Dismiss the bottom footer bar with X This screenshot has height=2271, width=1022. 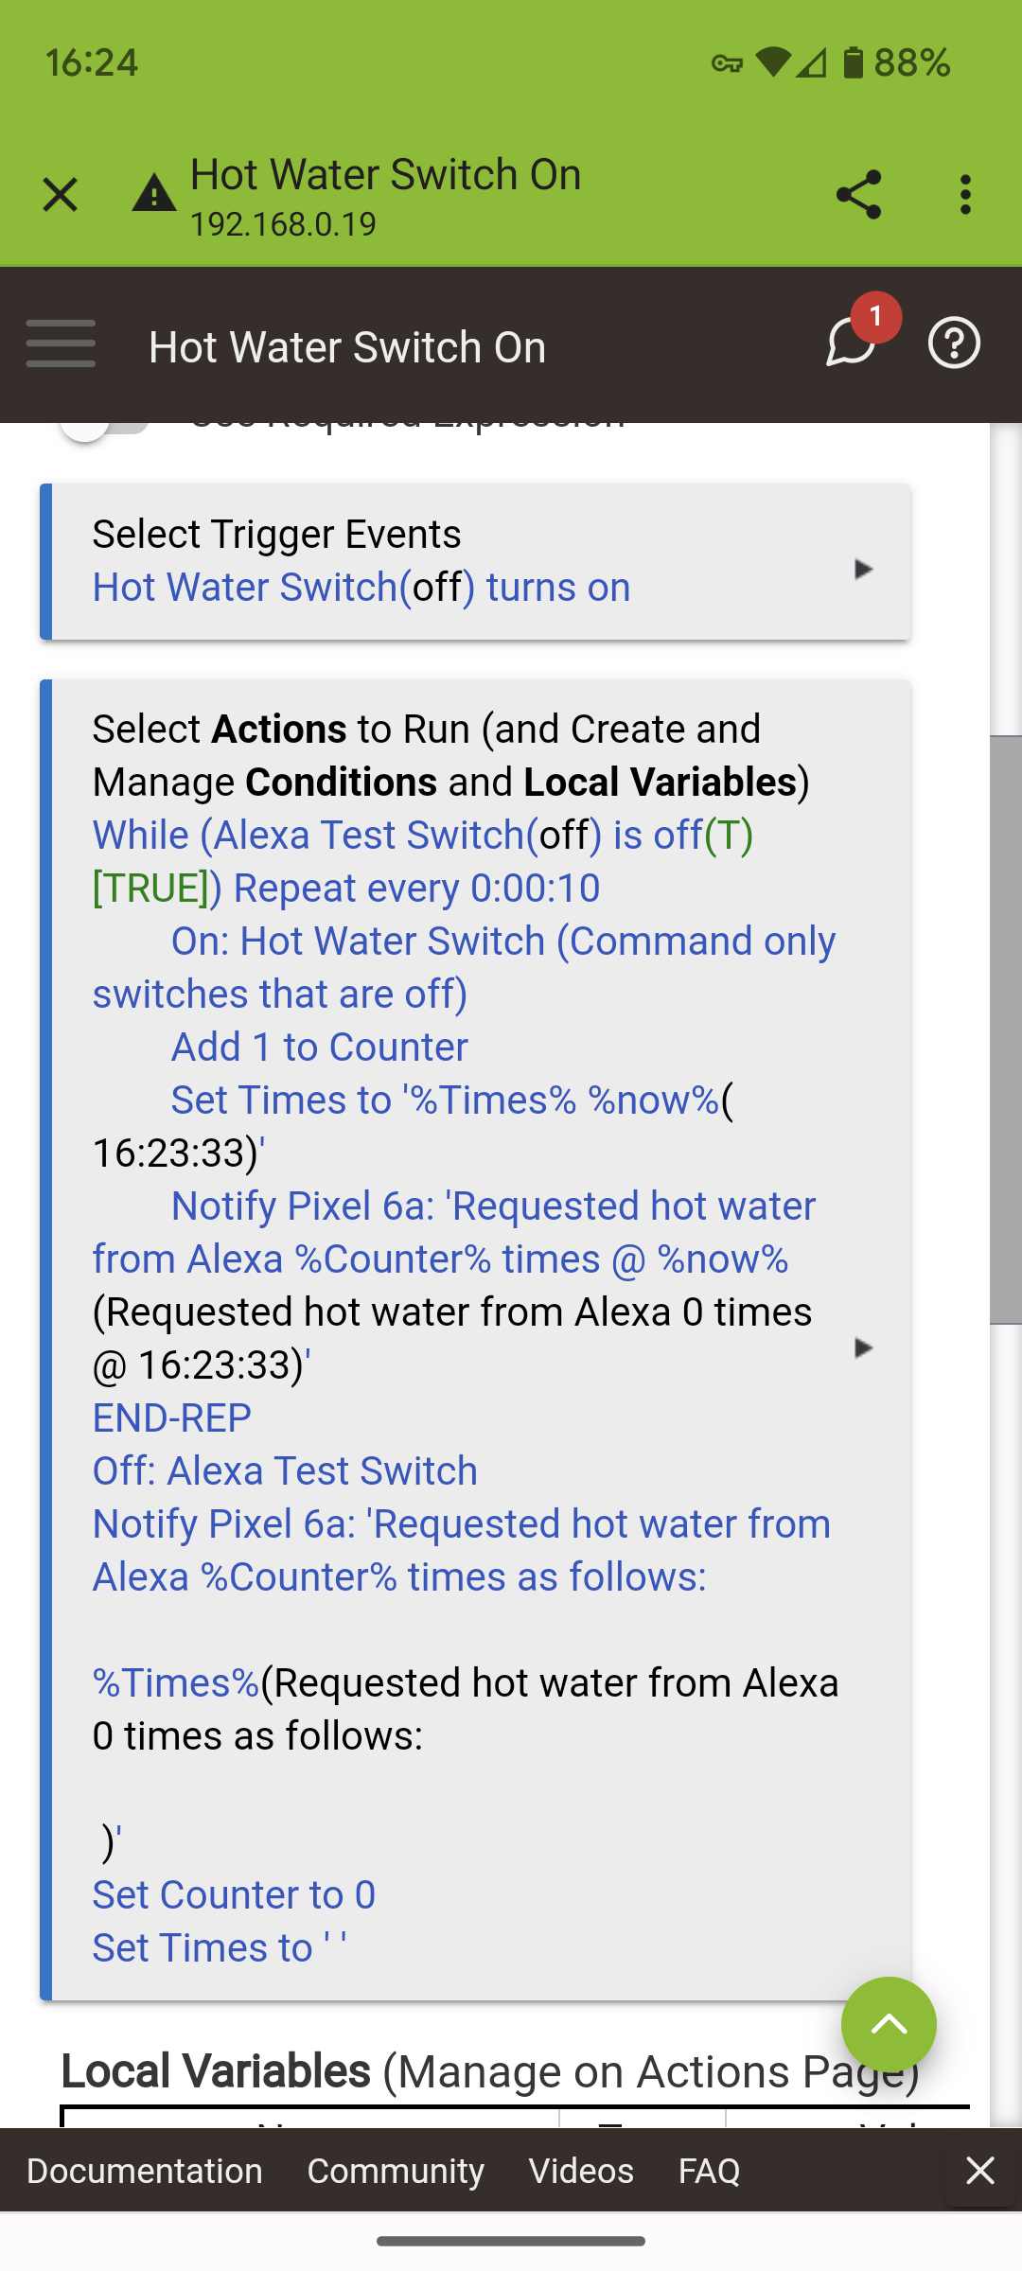coord(980,2170)
